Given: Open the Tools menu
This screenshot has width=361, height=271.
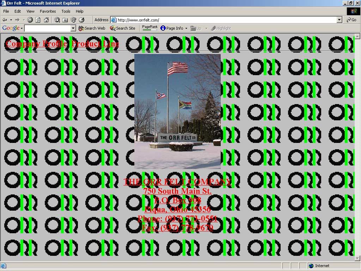Looking at the screenshot, I should (x=66, y=11).
